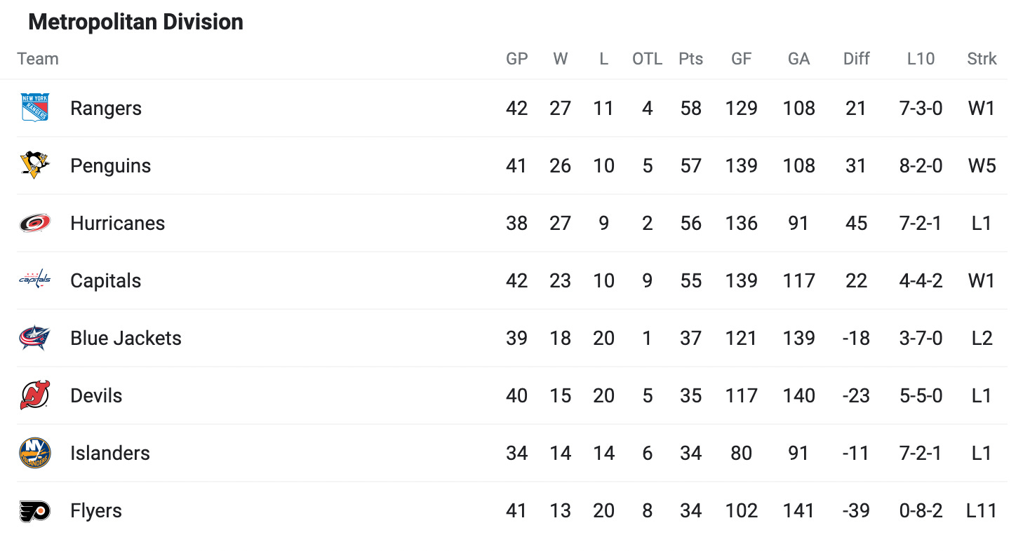Viewport: 1030px width, 551px height.
Task: Click the New Jersey Devils logo
Action: pyautogui.click(x=34, y=395)
